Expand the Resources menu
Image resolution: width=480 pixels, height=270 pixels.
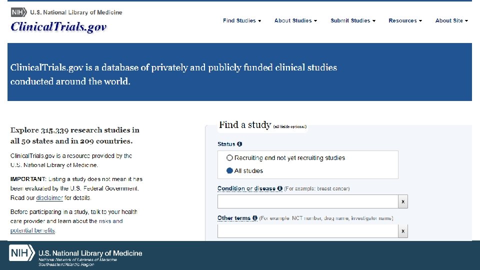[405, 20]
